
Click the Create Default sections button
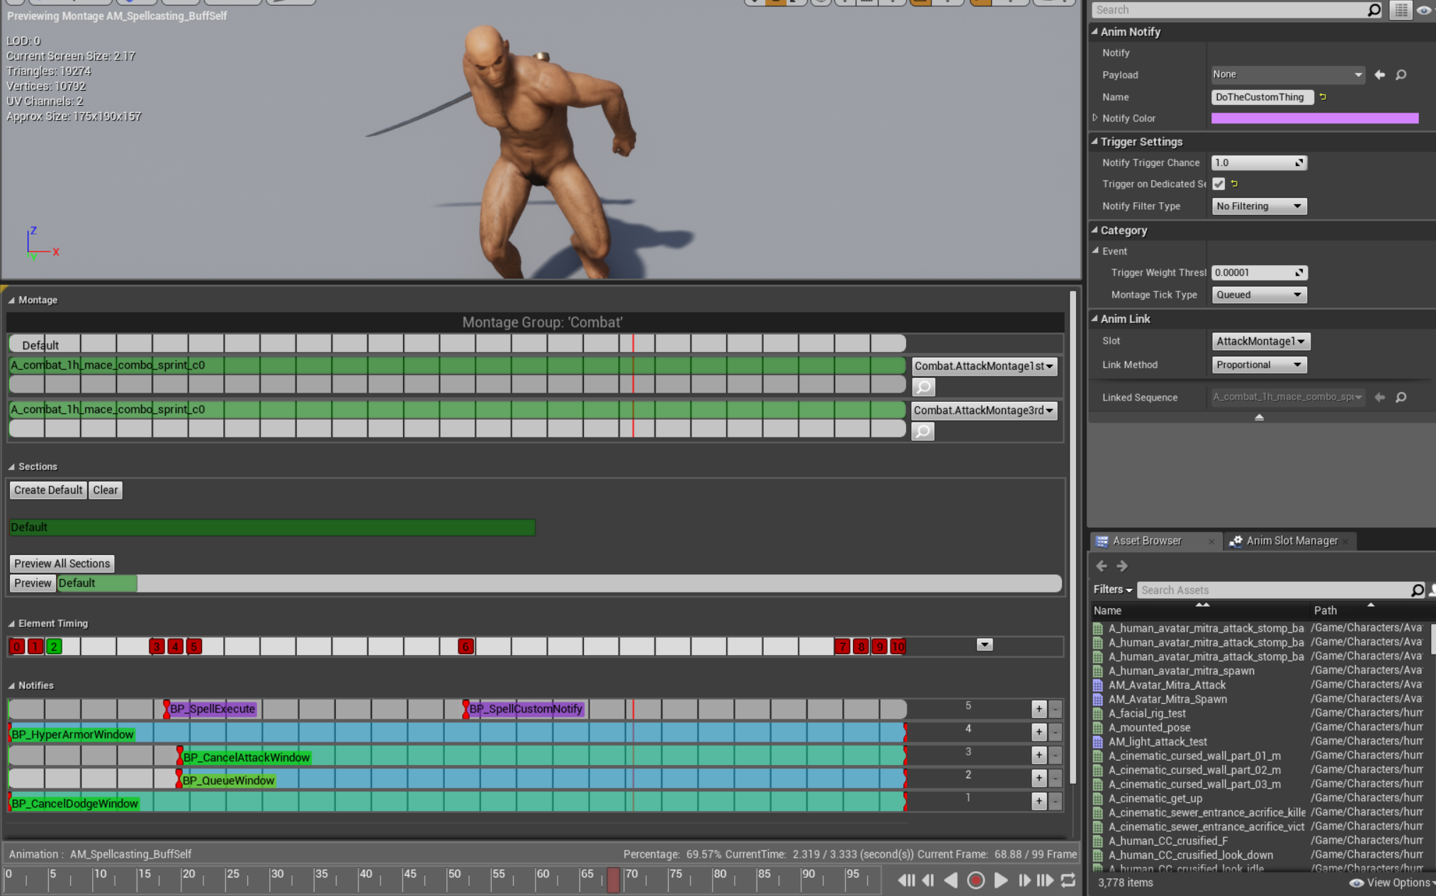pos(48,490)
